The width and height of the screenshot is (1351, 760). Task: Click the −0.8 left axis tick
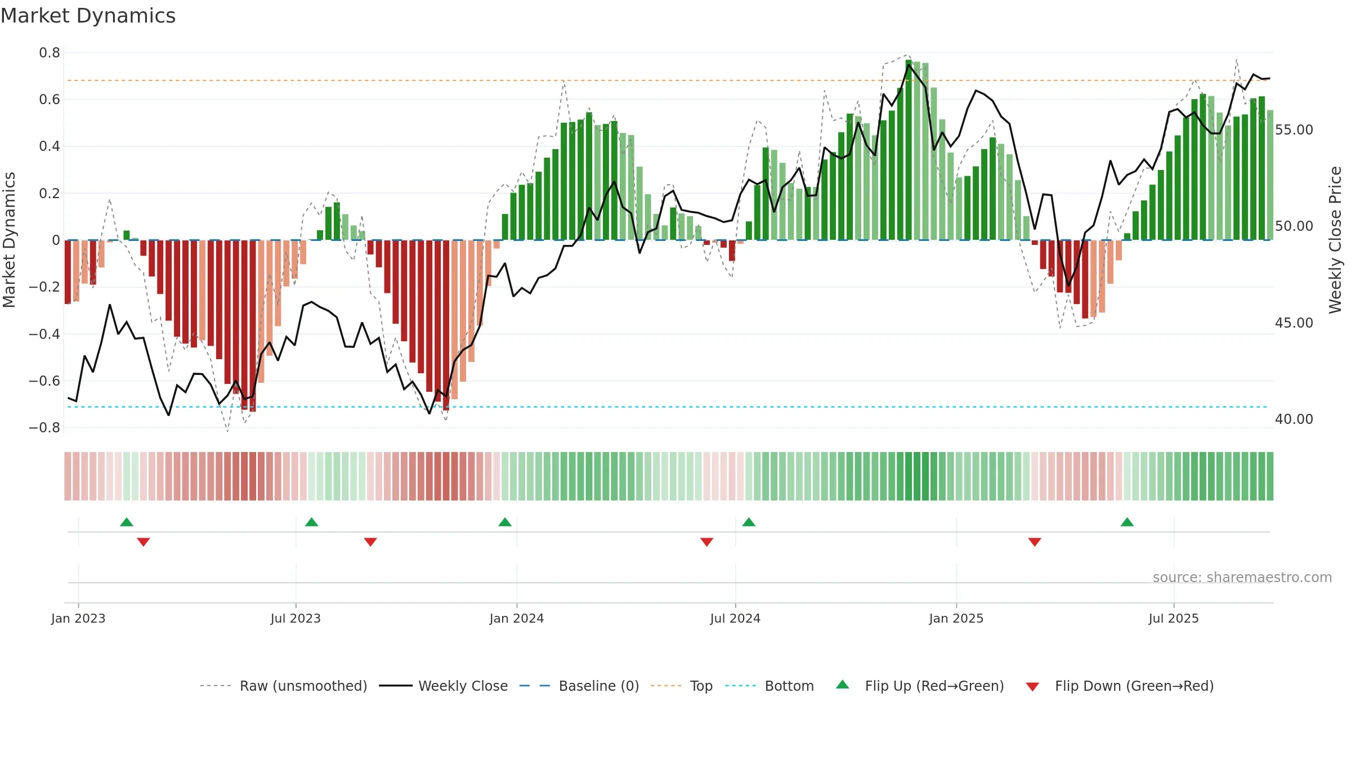coord(44,427)
